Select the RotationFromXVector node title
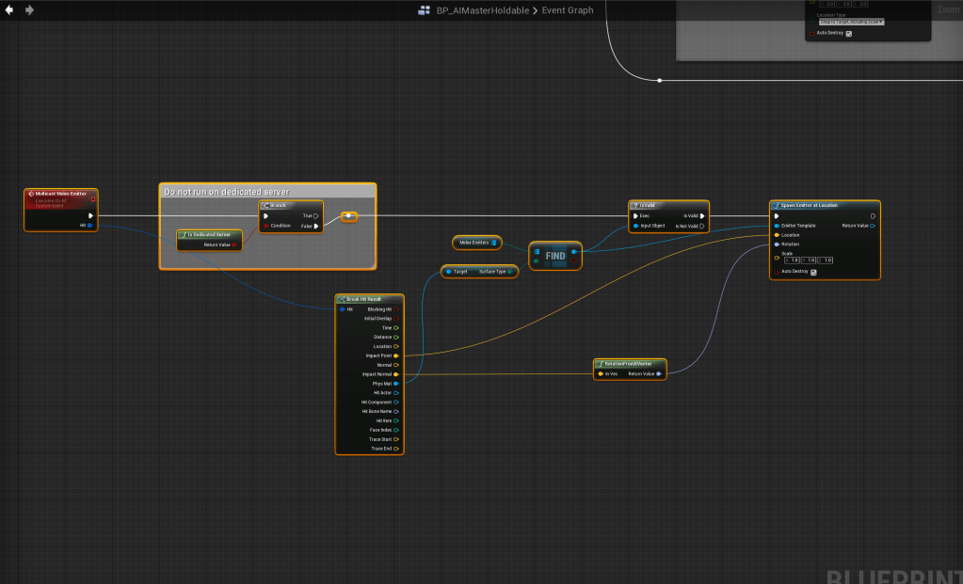Image resolution: width=963 pixels, height=584 pixels. tap(630, 363)
